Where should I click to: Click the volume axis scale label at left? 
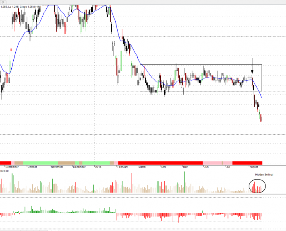pyautogui.click(x=5, y=171)
